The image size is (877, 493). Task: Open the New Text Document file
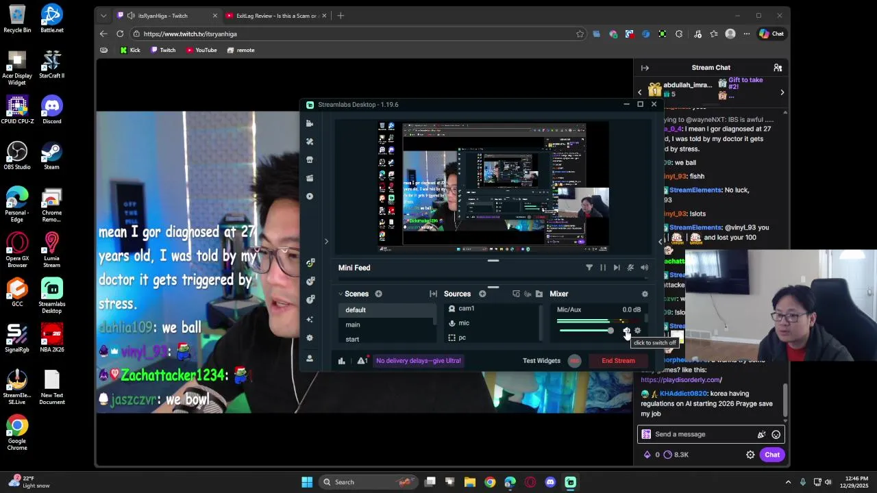click(51, 388)
